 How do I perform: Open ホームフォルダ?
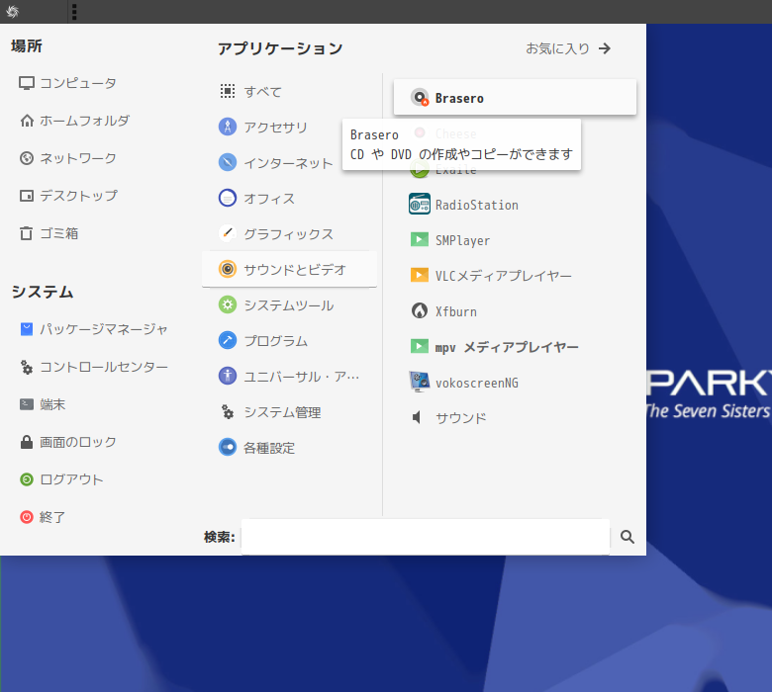pyautogui.click(x=74, y=121)
